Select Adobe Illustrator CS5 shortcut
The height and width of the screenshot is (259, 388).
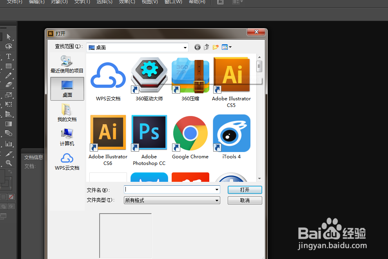(231, 82)
